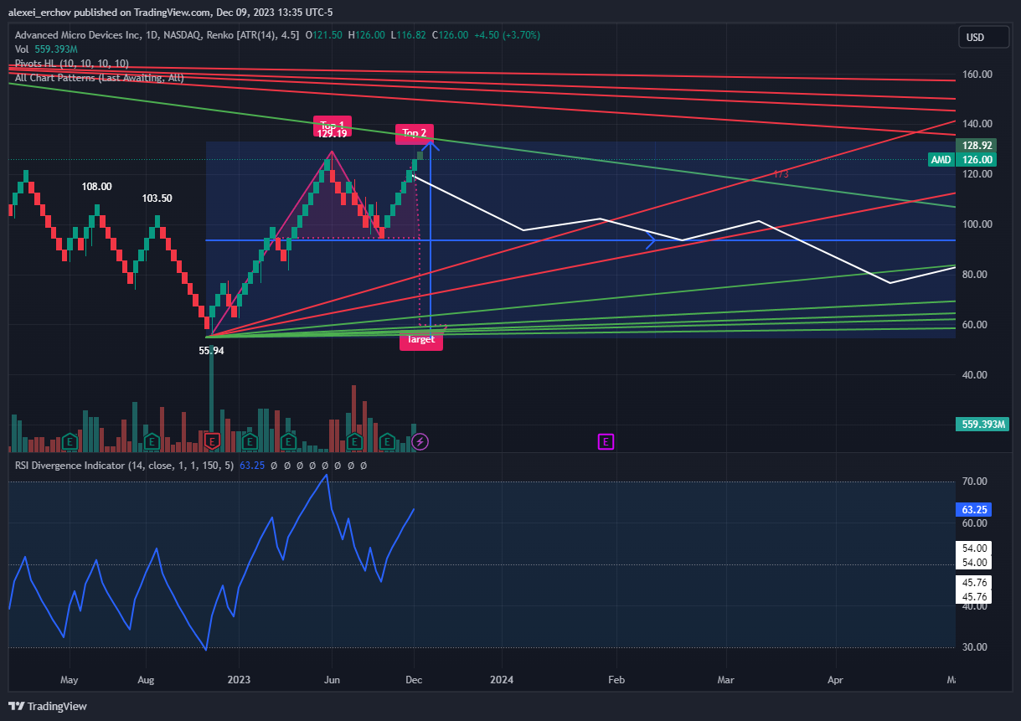1021x721 pixels.
Task: Click the +4.50 (+3.70%) change value
Action: click(506, 35)
